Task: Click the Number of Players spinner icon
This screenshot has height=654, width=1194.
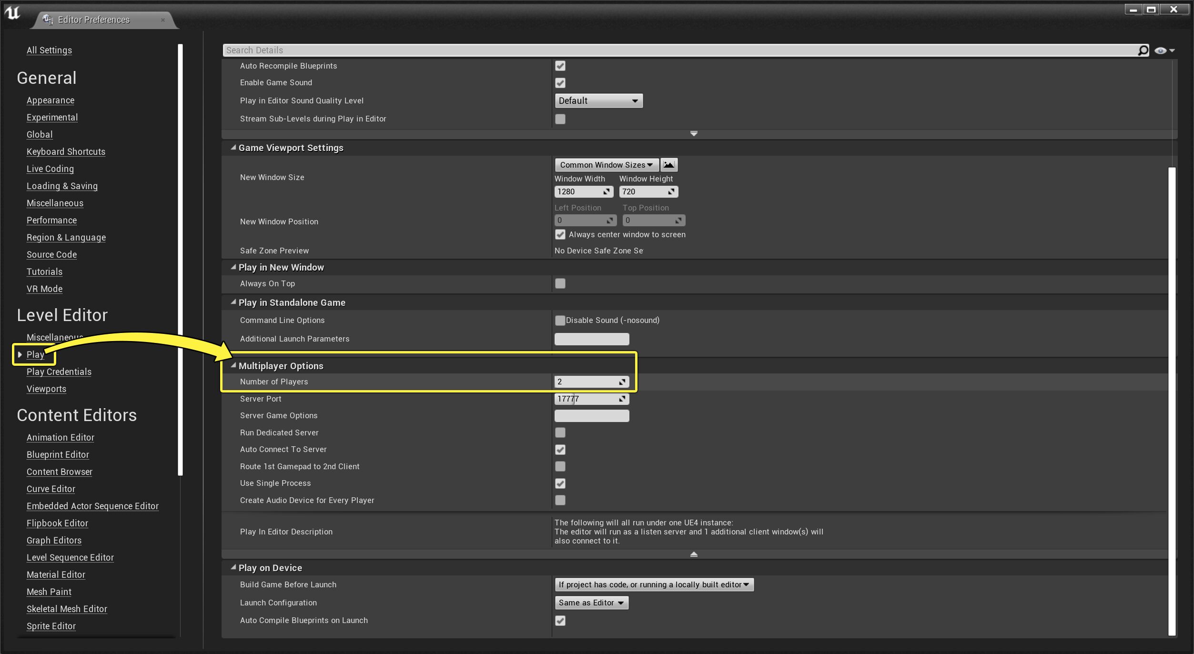Action: [622, 382]
